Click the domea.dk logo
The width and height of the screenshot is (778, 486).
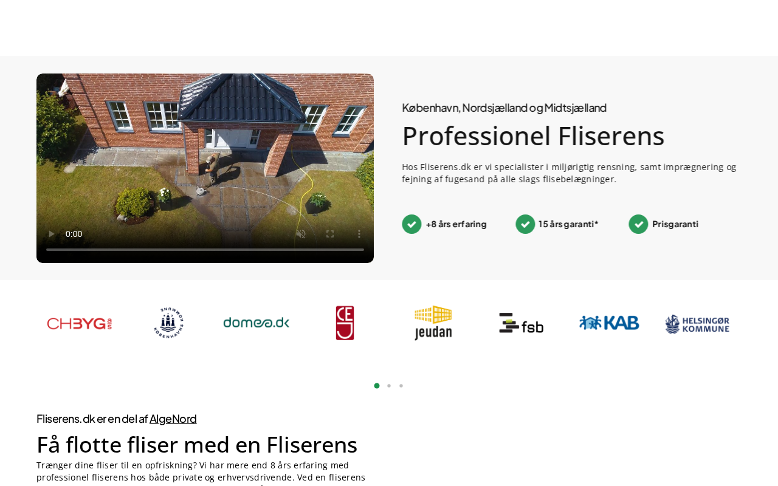(256, 323)
